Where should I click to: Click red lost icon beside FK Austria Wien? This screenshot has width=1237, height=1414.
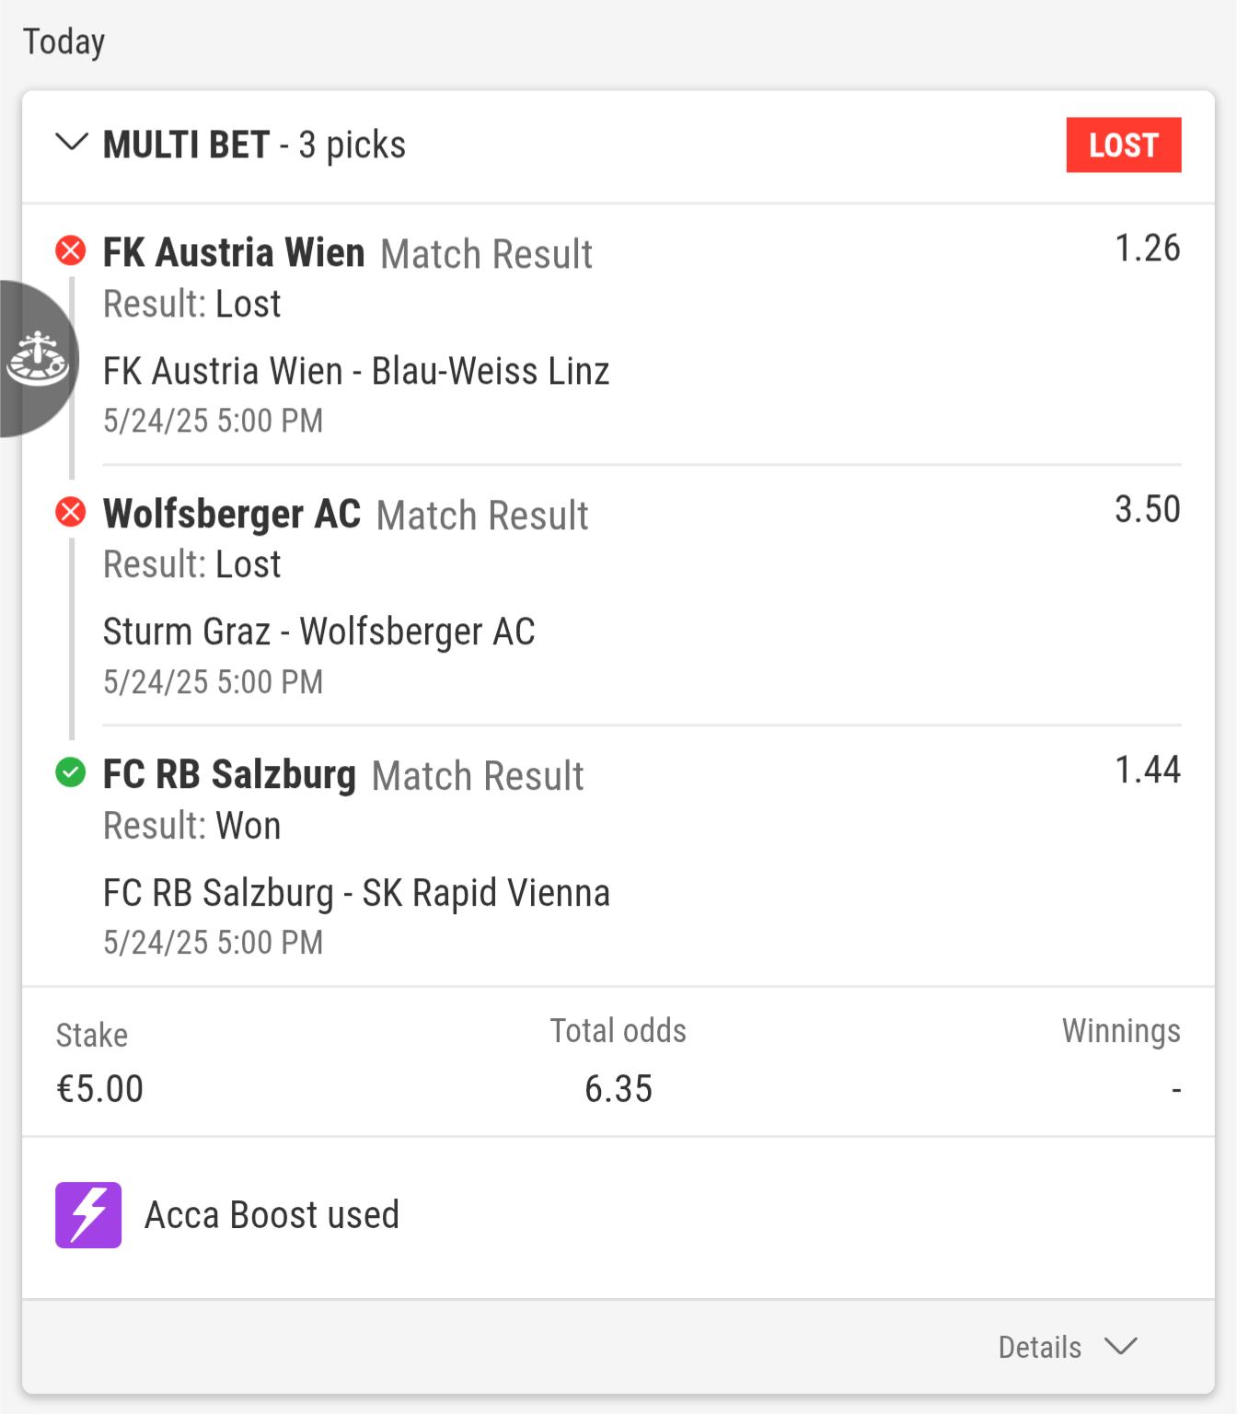click(71, 250)
